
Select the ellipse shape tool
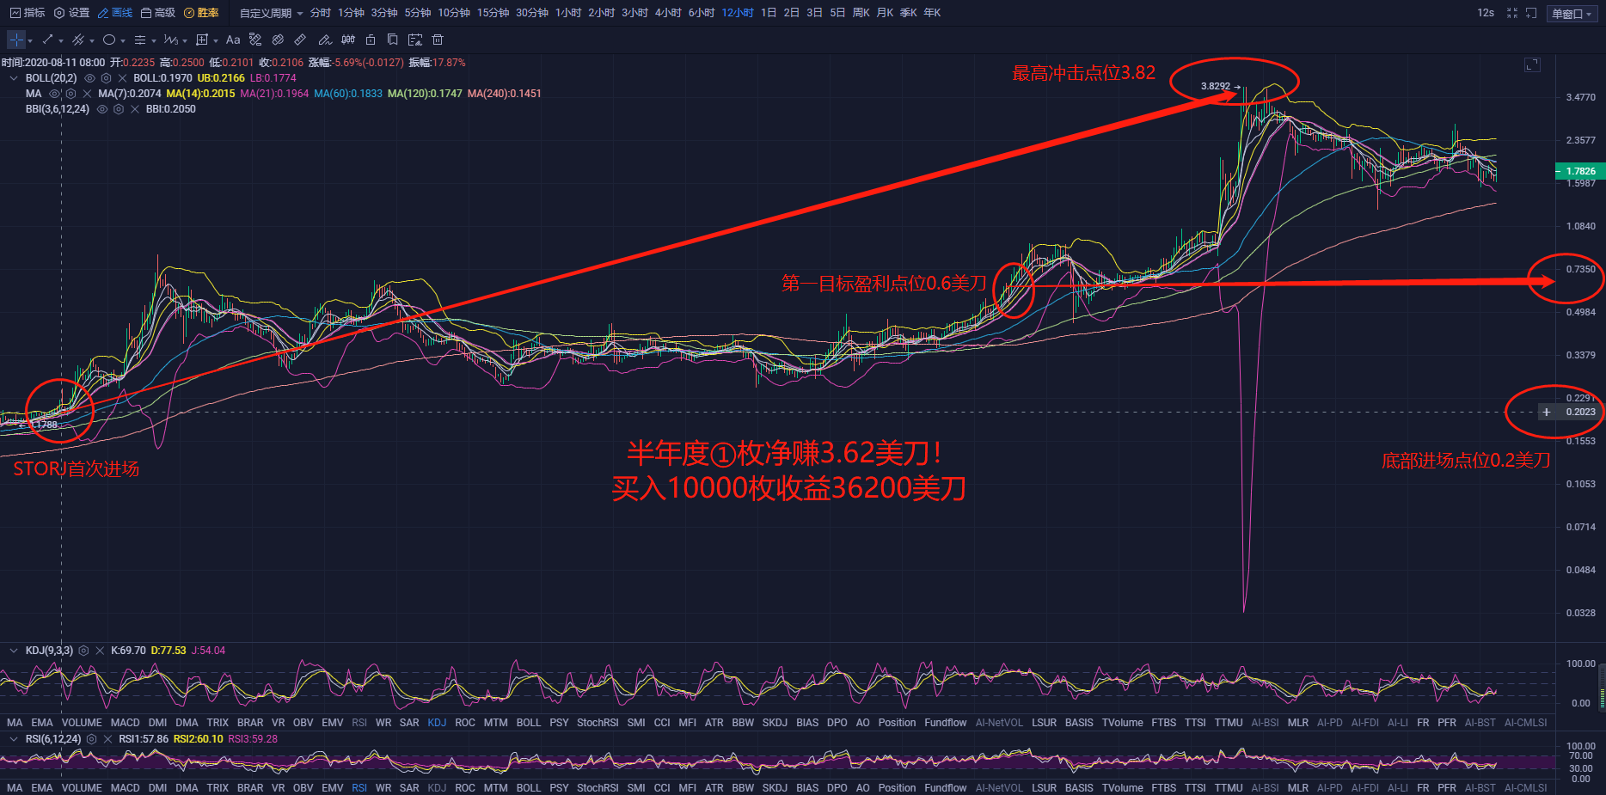pyautogui.click(x=109, y=40)
